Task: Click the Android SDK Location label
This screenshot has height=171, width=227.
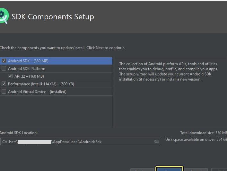Action: tap(19, 133)
